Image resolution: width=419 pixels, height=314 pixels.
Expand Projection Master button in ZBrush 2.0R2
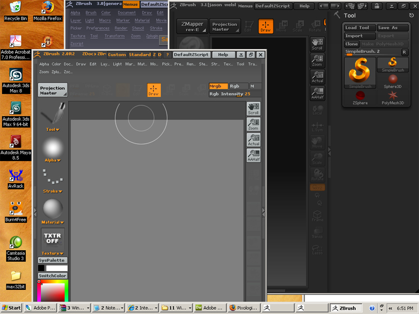[x=52, y=90]
